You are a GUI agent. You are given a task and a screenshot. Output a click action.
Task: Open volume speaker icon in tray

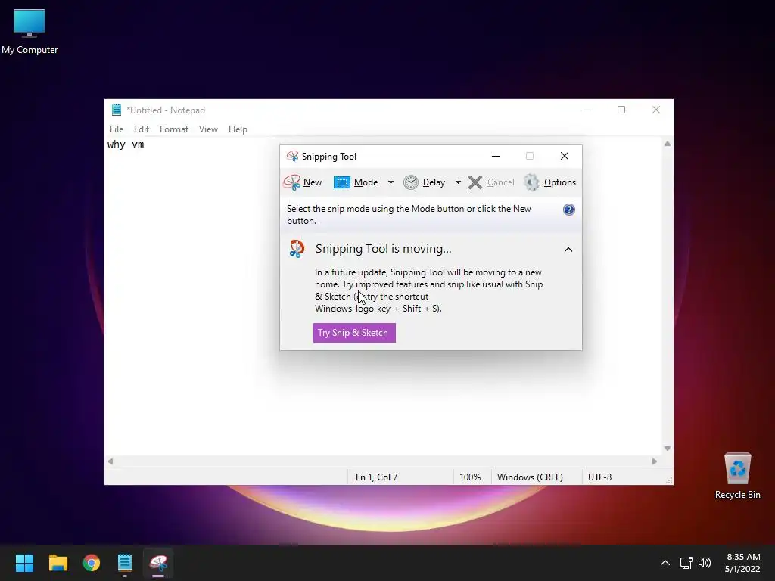click(705, 563)
